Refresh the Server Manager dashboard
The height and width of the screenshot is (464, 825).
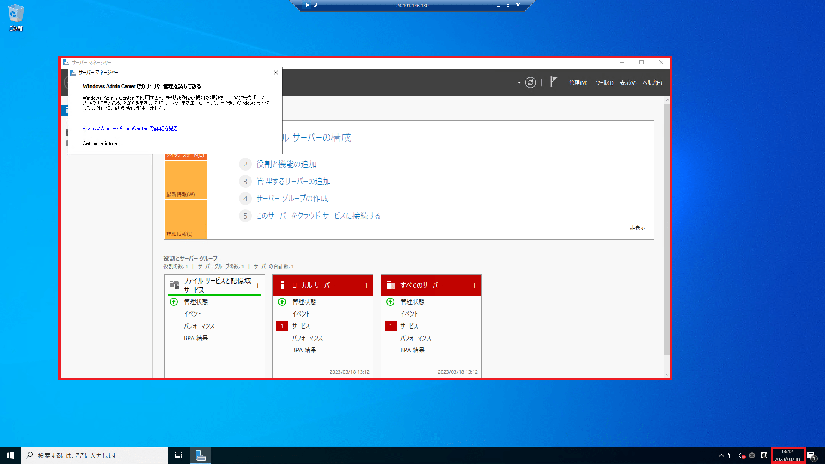(530, 82)
